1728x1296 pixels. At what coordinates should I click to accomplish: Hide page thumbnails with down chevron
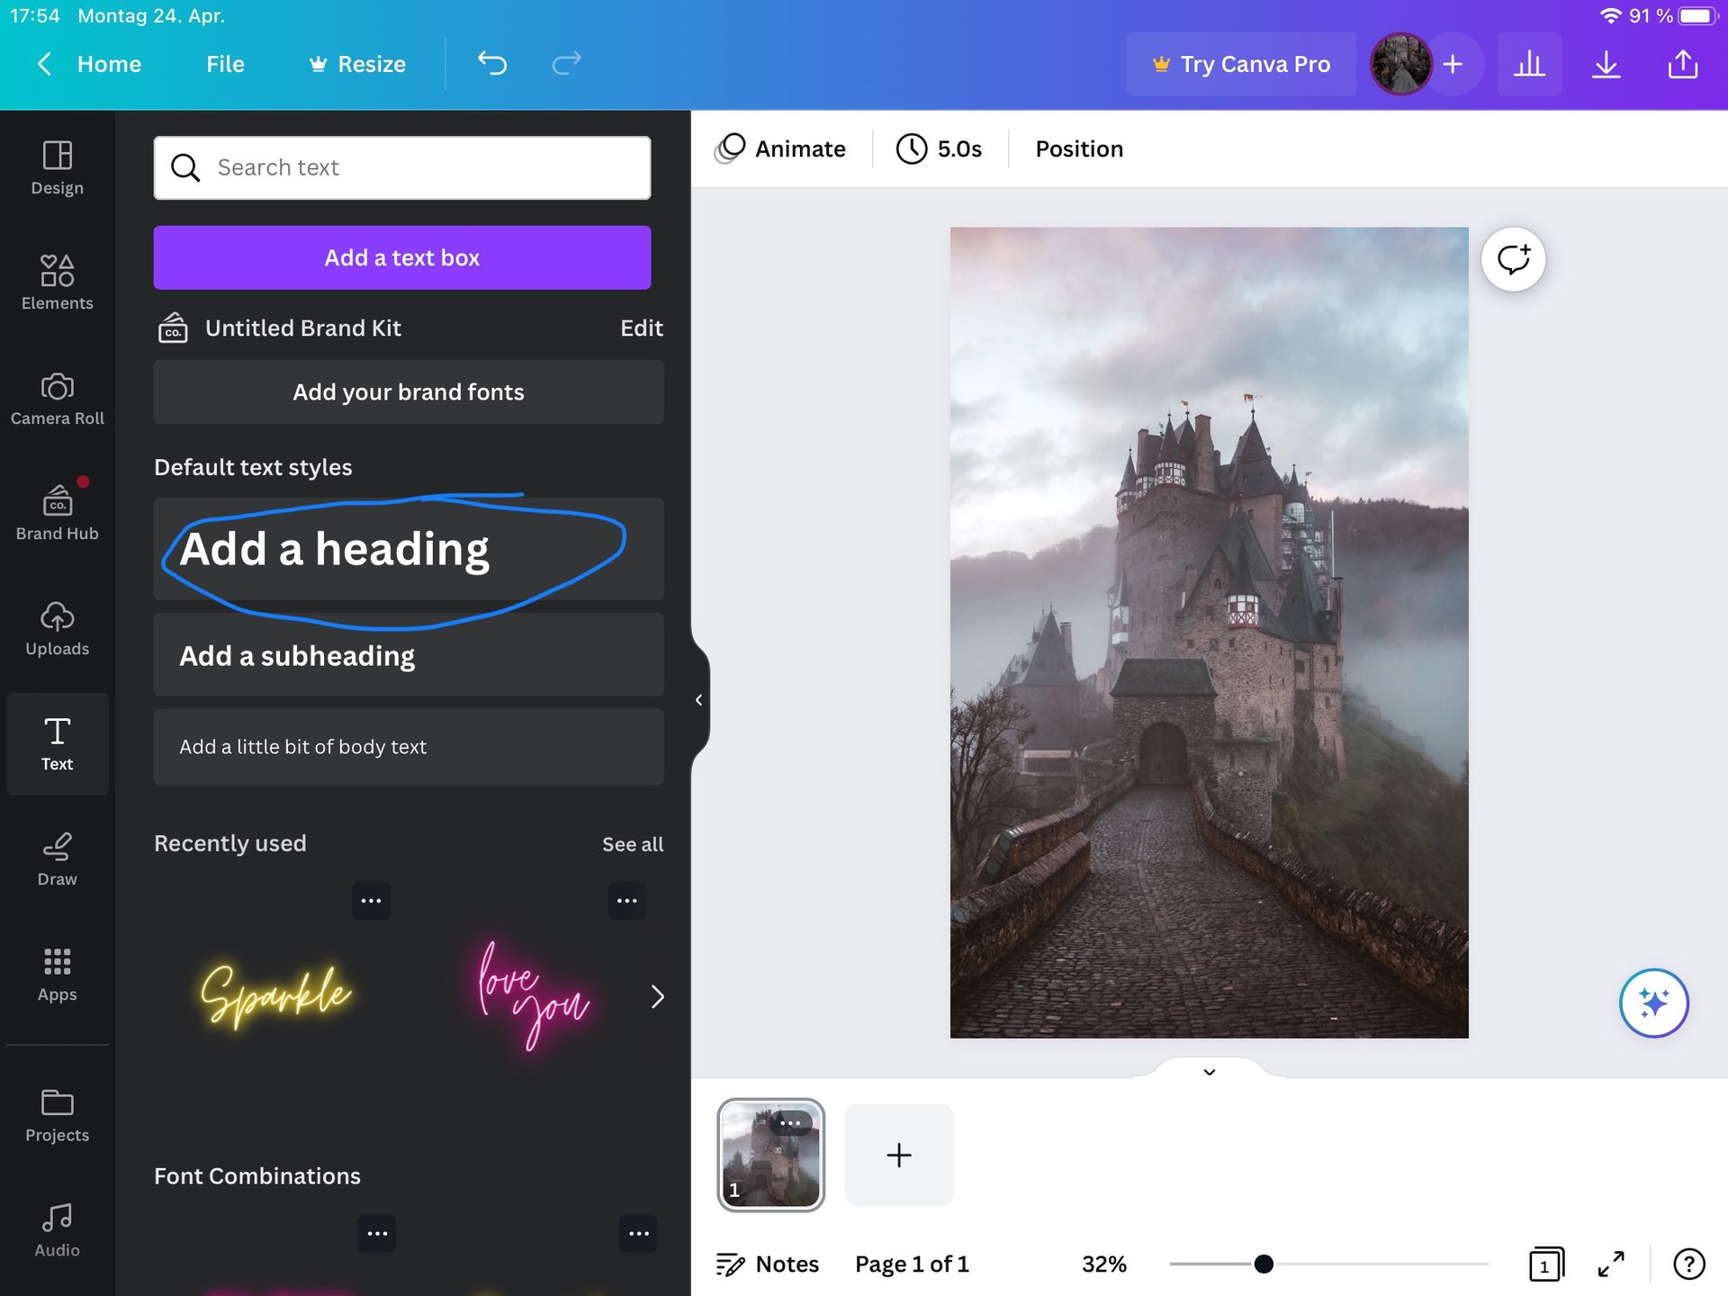click(x=1209, y=1071)
